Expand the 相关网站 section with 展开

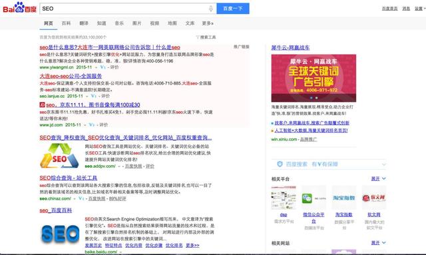click(379, 243)
